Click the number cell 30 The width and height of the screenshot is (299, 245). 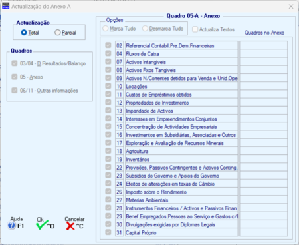[x=119, y=224]
